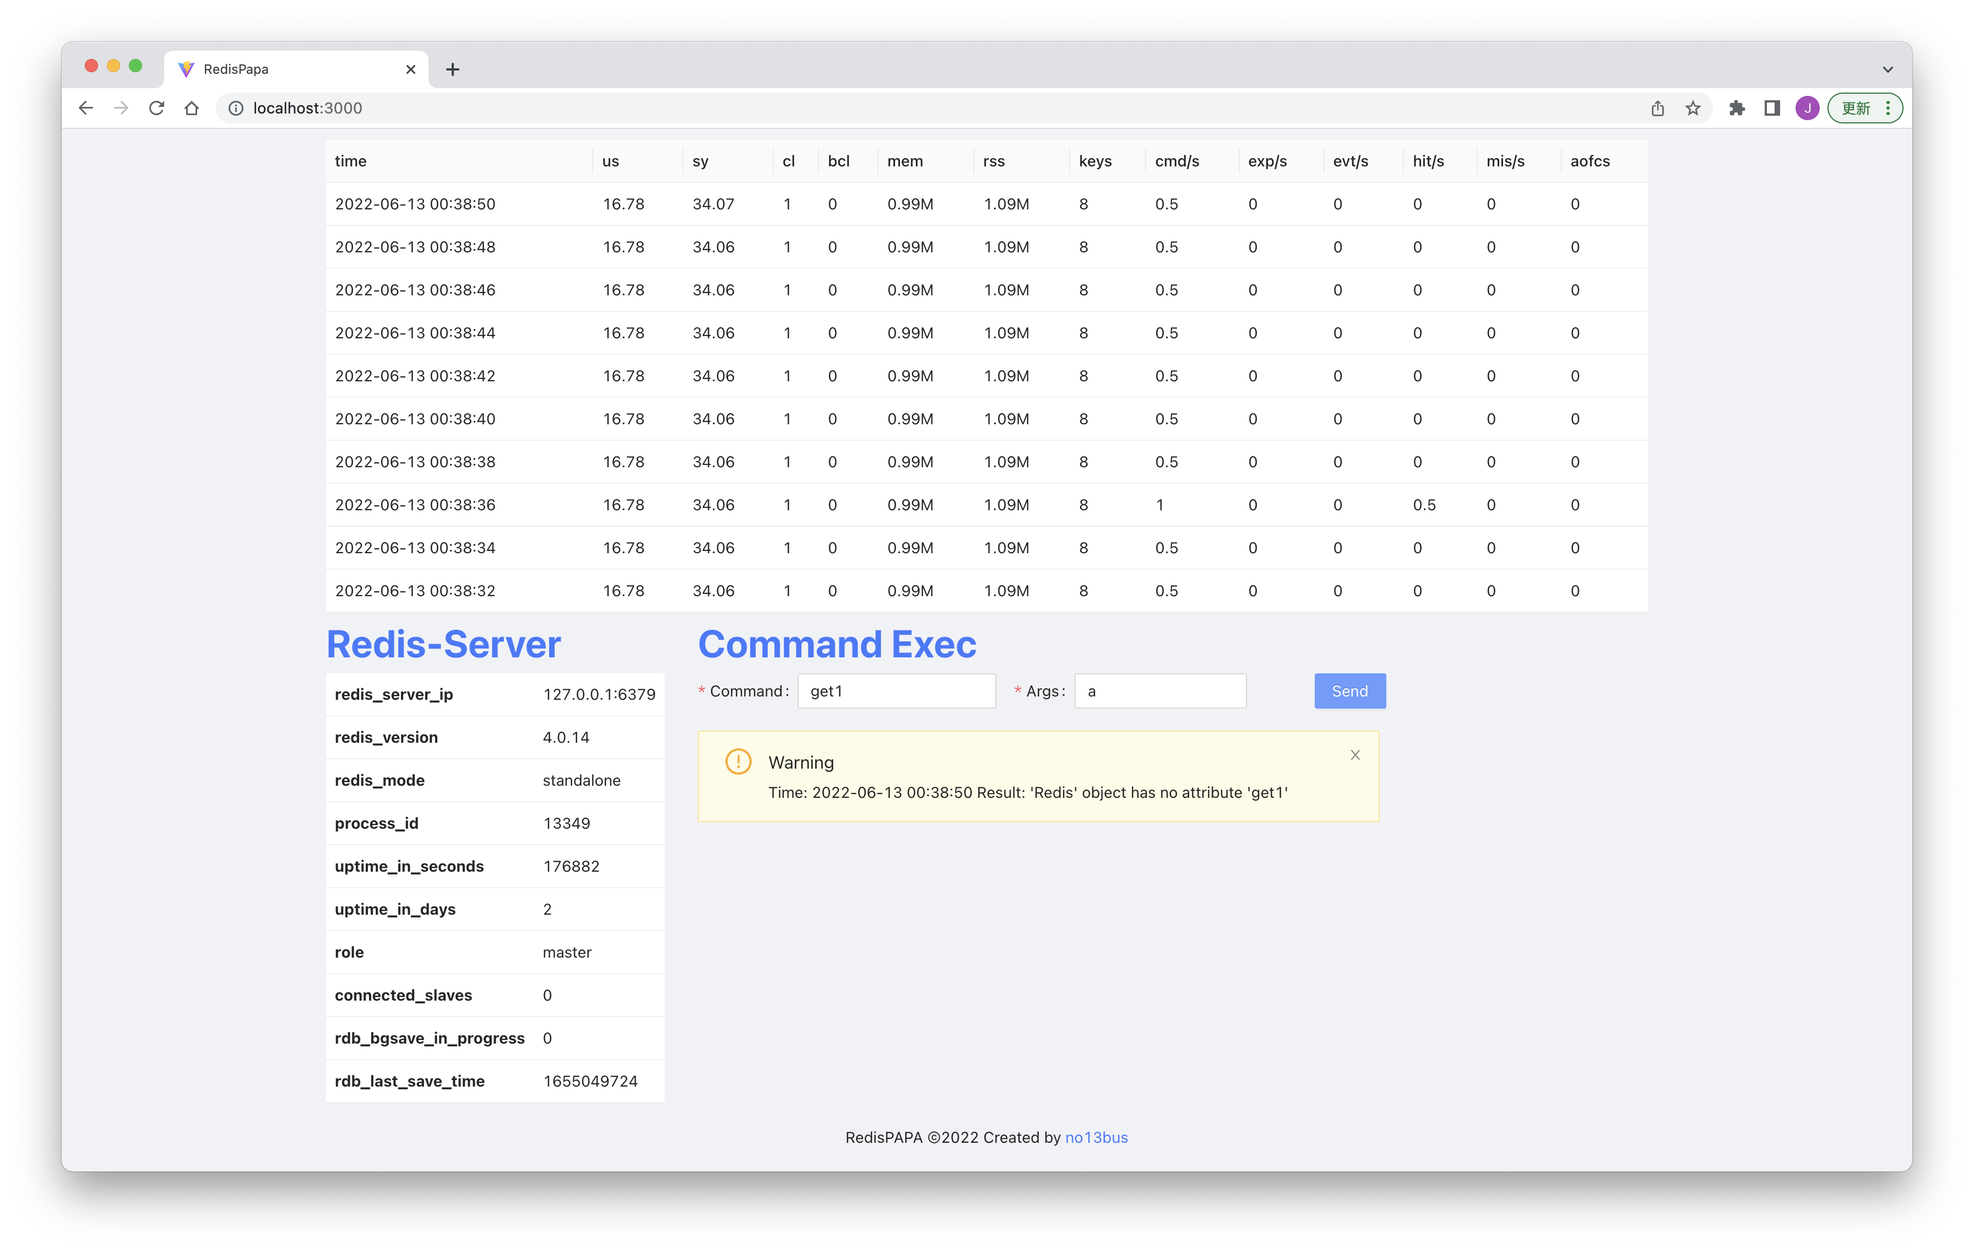View site info icon in address bar
The width and height of the screenshot is (1974, 1253).
(x=235, y=108)
